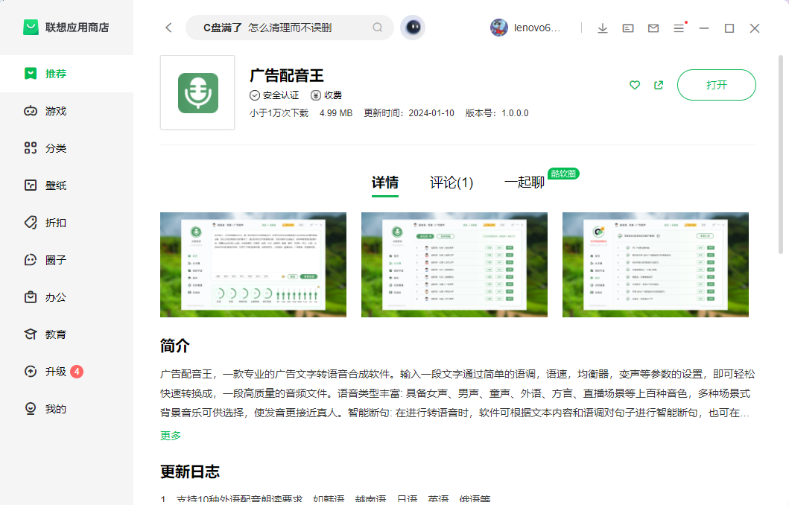The image size is (789, 505).
Task: Open 我的 in the sidebar
Action: (66, 409)
